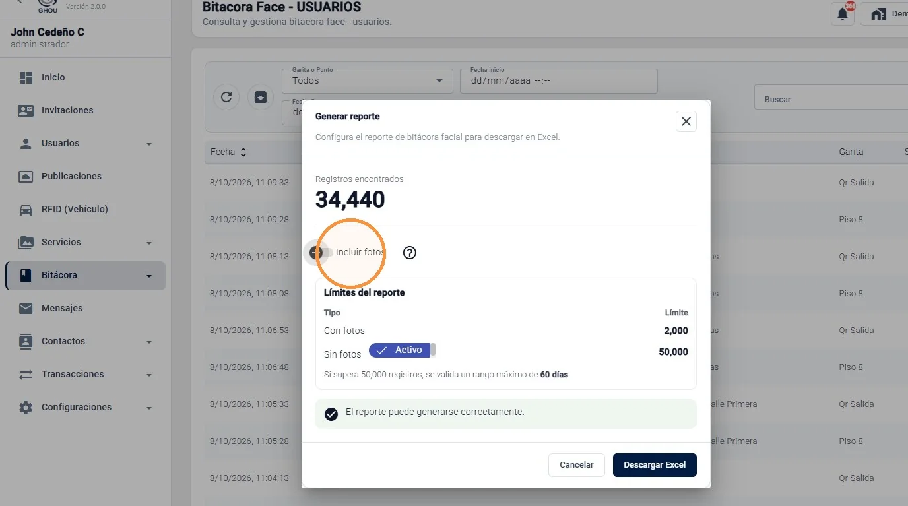908x506 pixels.
Task: Click the Cancelar button
Action: (577, 464)
